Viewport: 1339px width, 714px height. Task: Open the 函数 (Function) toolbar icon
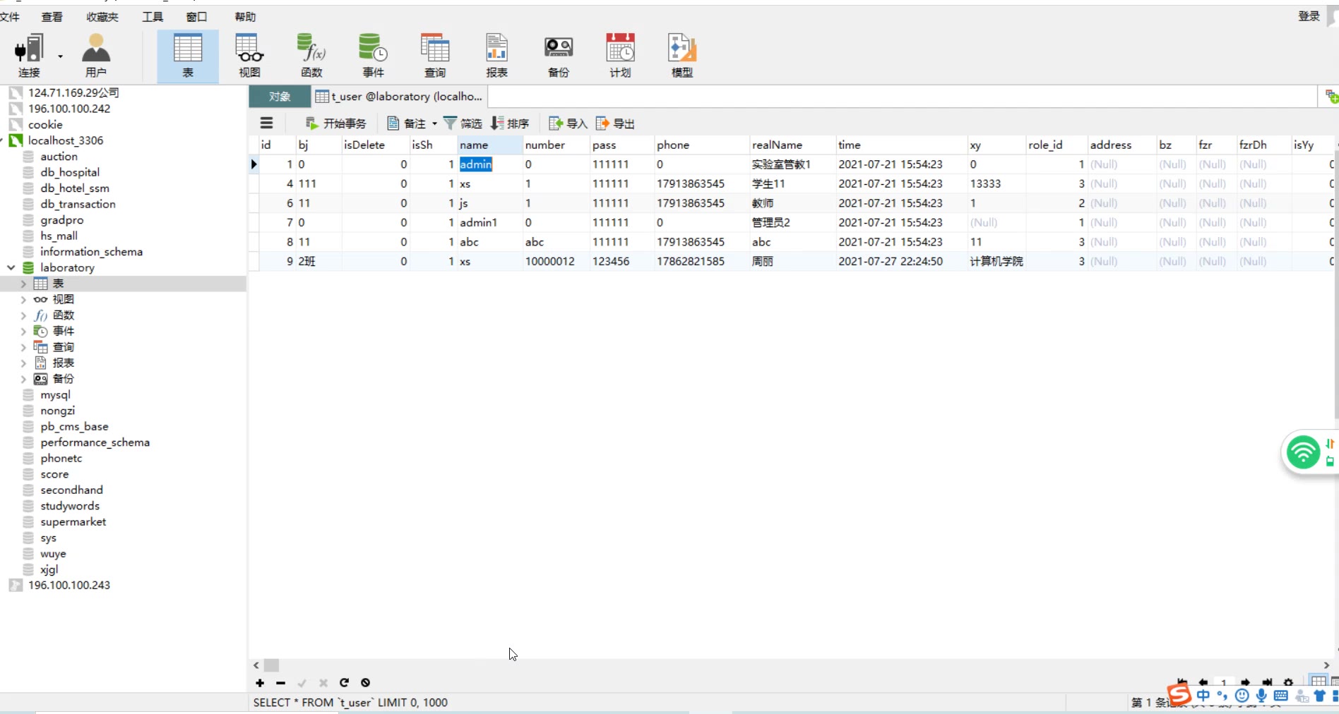pos(311,56)
